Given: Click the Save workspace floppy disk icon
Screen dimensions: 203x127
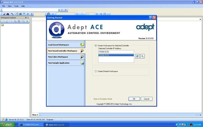Looking at the screenshot, I should click(4, 14).
